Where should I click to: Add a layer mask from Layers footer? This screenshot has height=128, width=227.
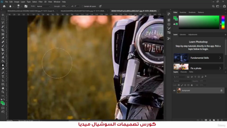coord(206,120)
